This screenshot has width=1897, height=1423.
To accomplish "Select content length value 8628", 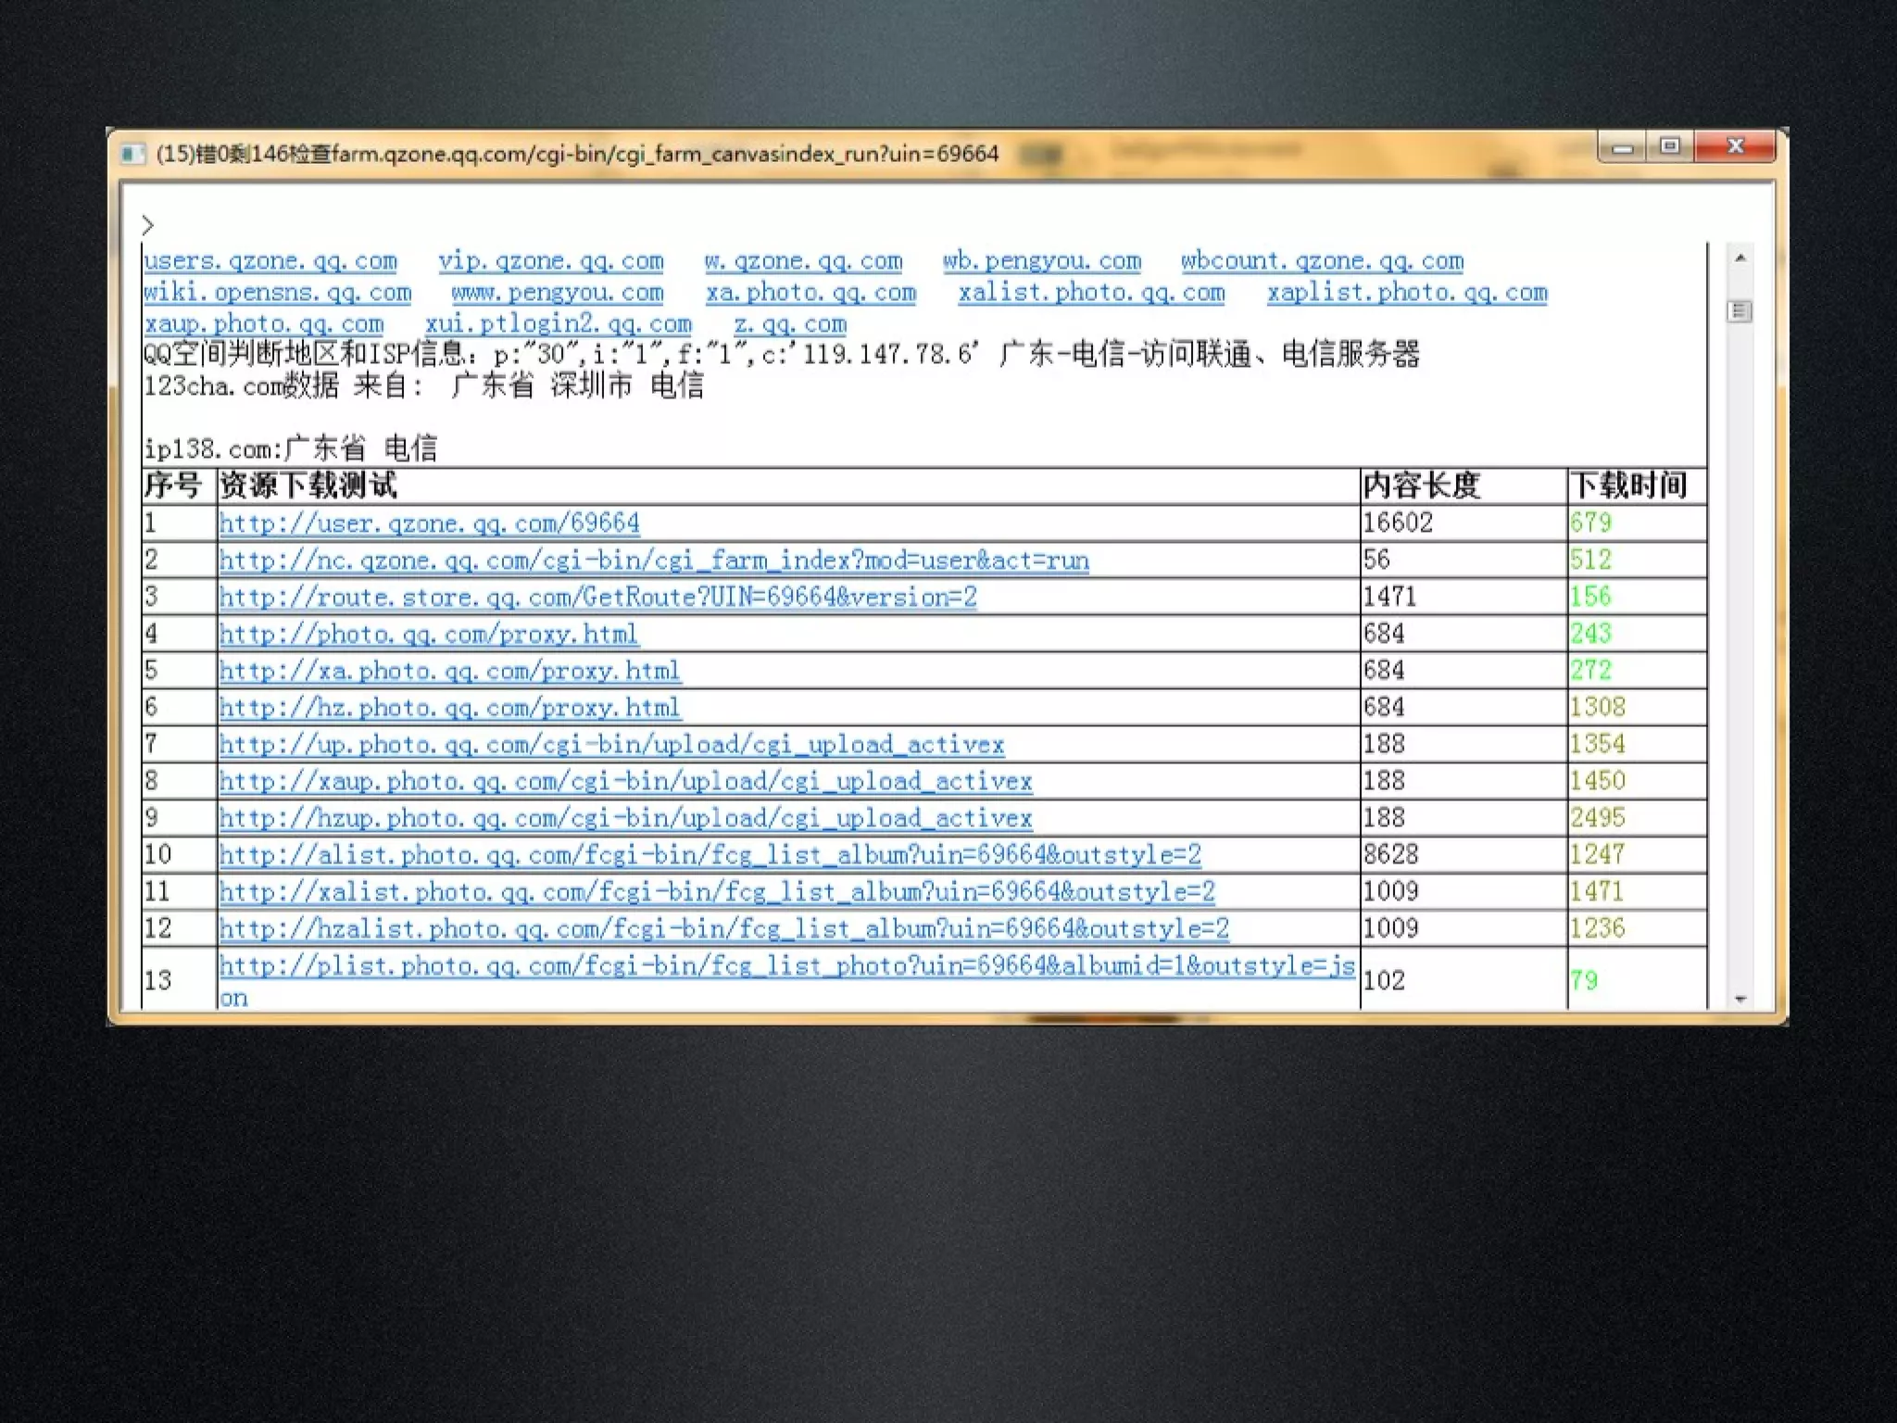I will pos(1390,855).
